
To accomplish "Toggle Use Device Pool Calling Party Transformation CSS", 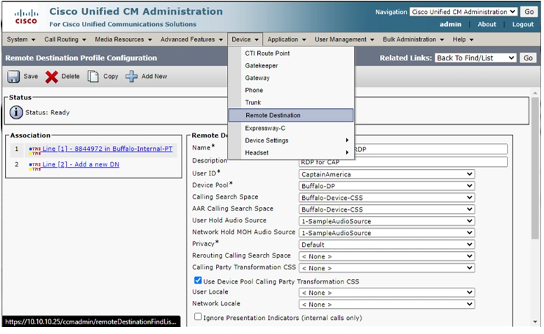I will point(198,280).
